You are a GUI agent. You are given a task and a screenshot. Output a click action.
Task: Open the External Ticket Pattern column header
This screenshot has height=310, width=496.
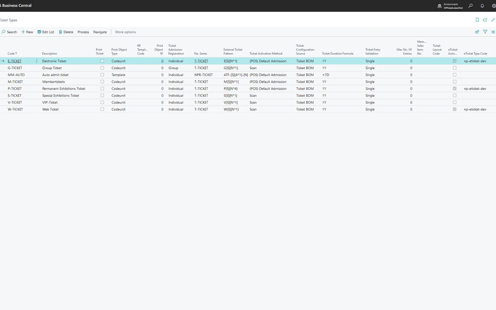[x=233, y=51]
